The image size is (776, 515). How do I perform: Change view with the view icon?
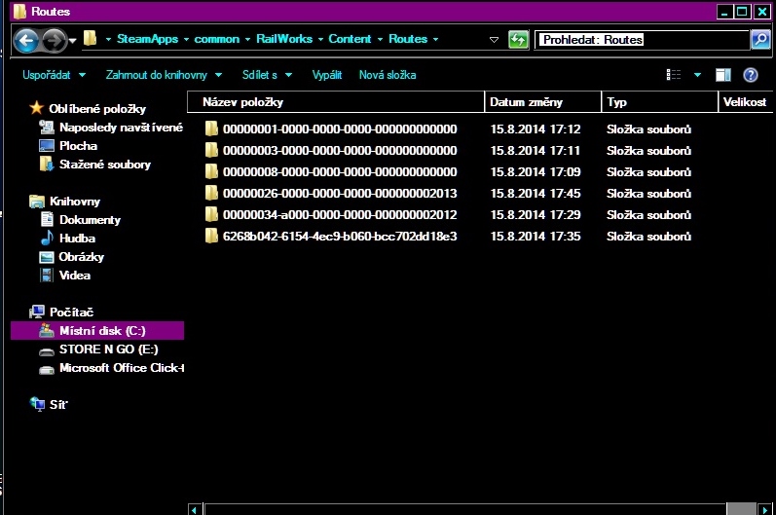(x=674, y=75)
